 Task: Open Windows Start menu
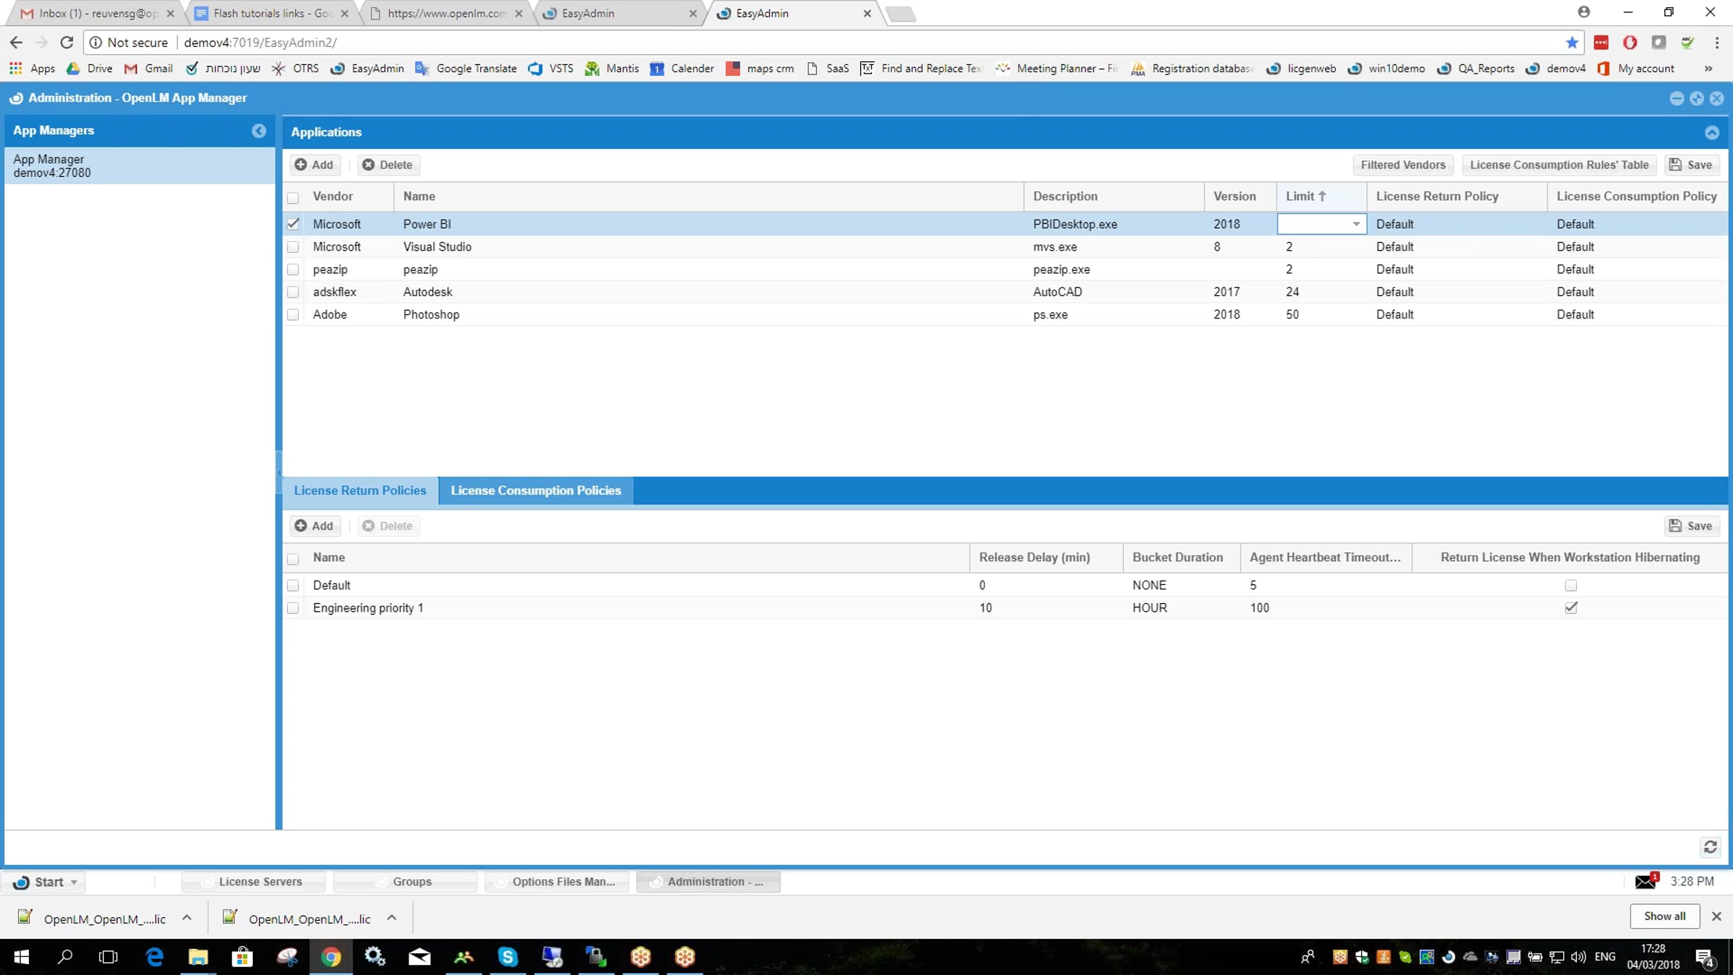point(21,957)
